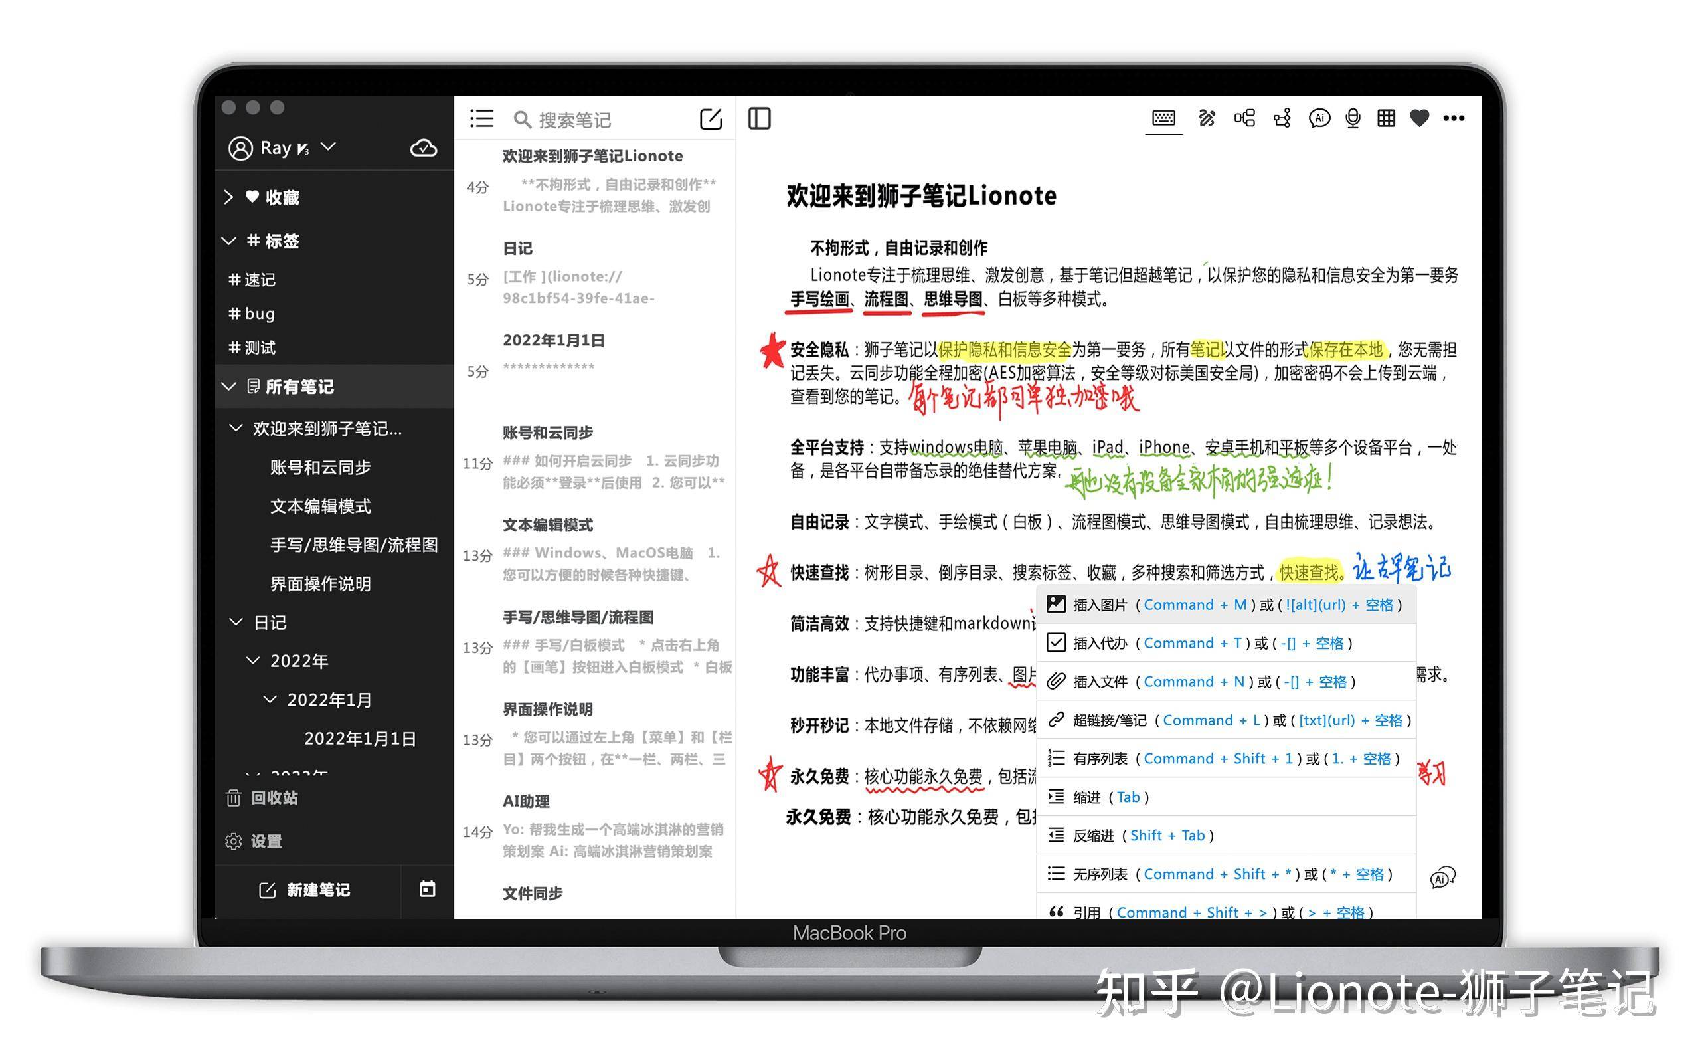Open the calendar icon beside 新建笔记
Screen dimensions: 1700x1063
(427, 889)
